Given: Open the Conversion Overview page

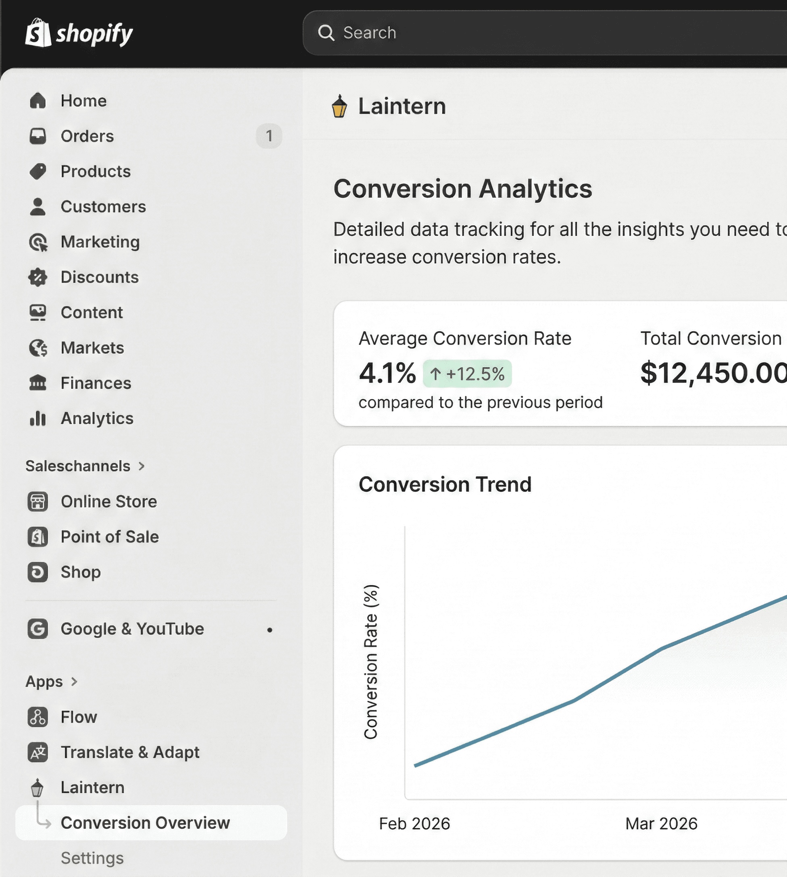Looking at the screenshot, I should pyautogui.click(x=146, y=823).
